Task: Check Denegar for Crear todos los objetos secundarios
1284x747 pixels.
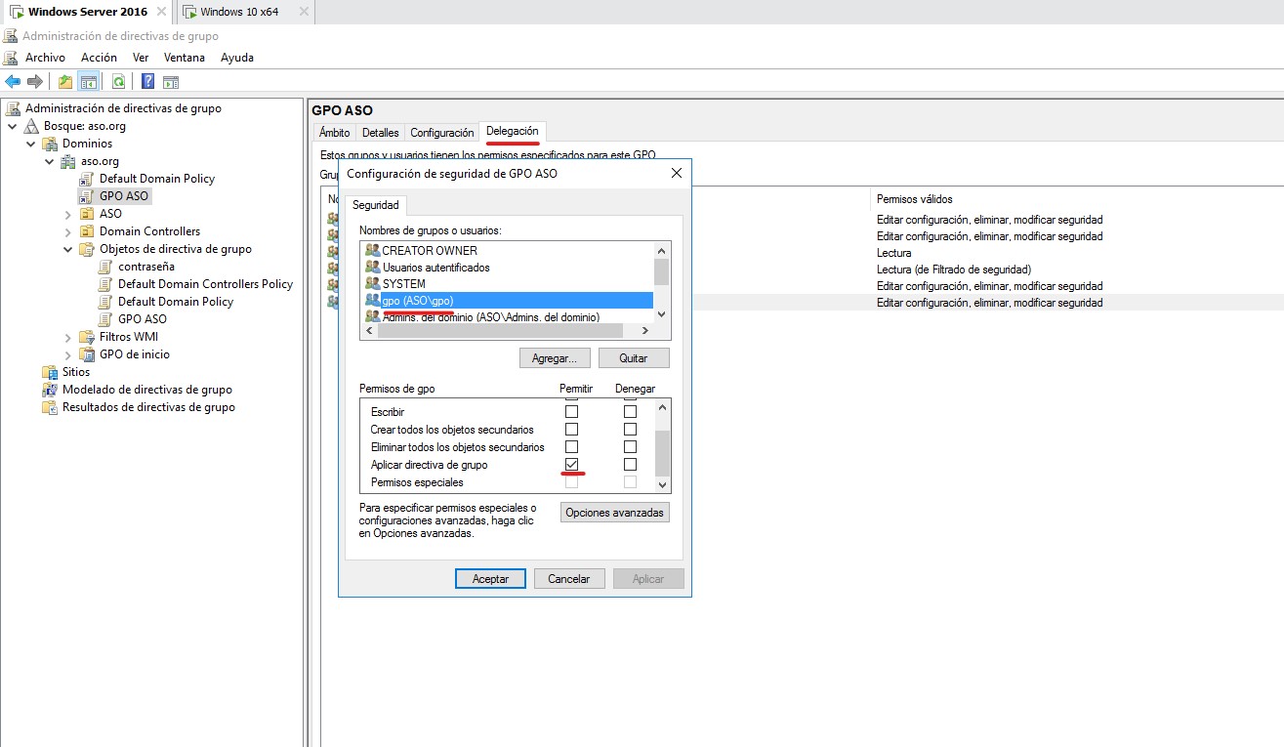Action: [630, 430]
